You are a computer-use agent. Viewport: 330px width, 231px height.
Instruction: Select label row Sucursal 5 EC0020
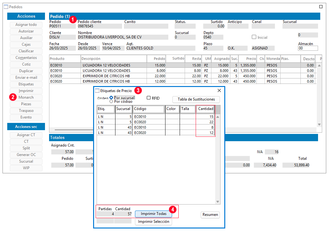point(156,122)
